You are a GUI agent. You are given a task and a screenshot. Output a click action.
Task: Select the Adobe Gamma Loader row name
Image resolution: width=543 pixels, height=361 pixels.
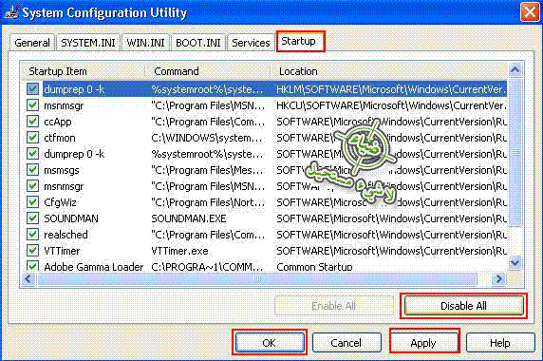point(93,267)
